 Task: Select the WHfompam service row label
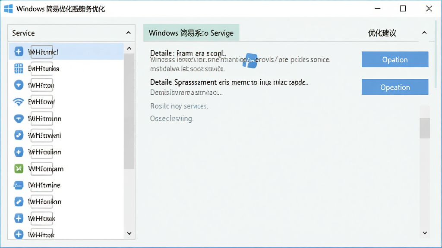pos(46,169)
